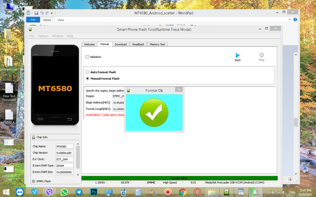
Task: Open the Flash Tool Options menu
Action: [x=43, y=36]
